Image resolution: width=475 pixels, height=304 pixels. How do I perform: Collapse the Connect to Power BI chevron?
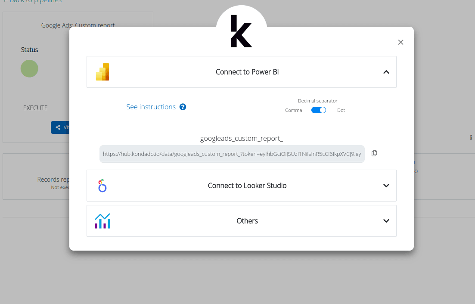coord(386,72)
